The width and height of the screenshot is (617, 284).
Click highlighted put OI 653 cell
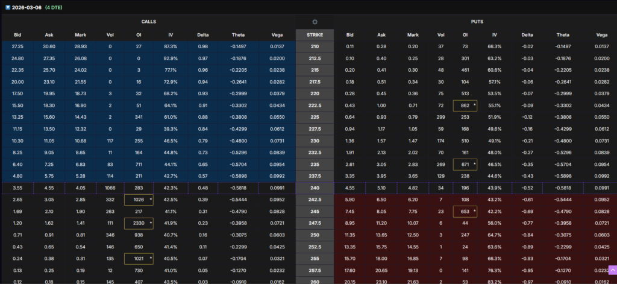(x=465, y=211)
